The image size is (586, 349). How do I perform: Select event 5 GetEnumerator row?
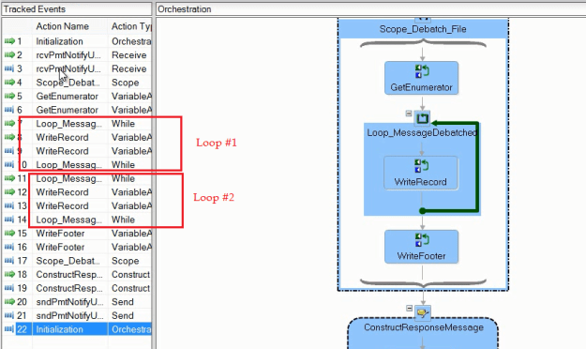tap(77, 97)
